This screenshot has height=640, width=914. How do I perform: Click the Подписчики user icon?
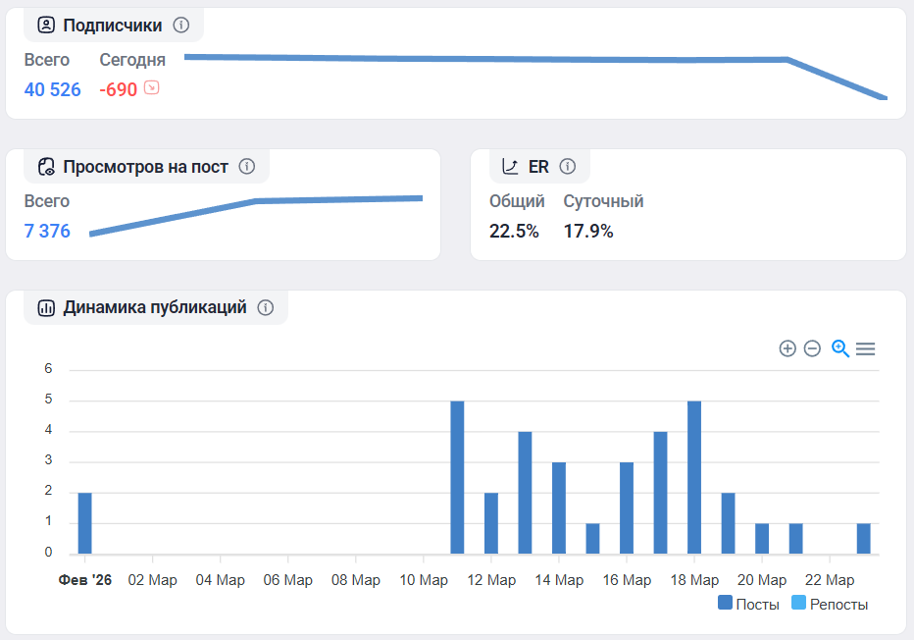46,26
